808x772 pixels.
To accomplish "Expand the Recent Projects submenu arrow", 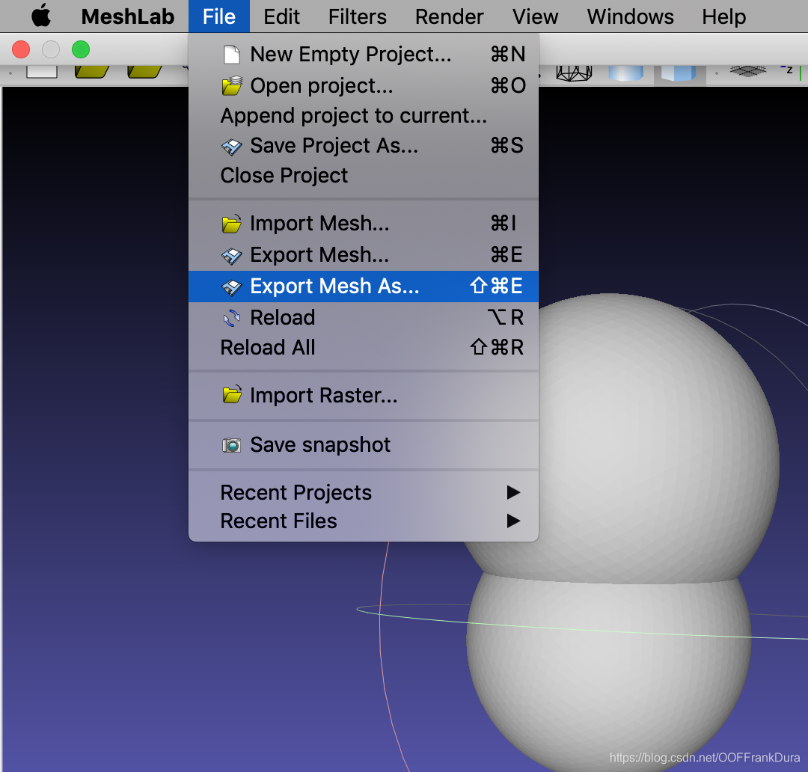I will [513, 492].
